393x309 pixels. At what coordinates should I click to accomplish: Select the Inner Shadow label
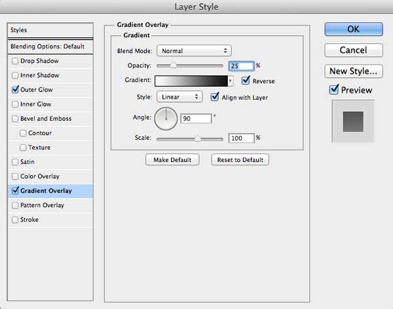pyautogui.click(x=39, y=75)
